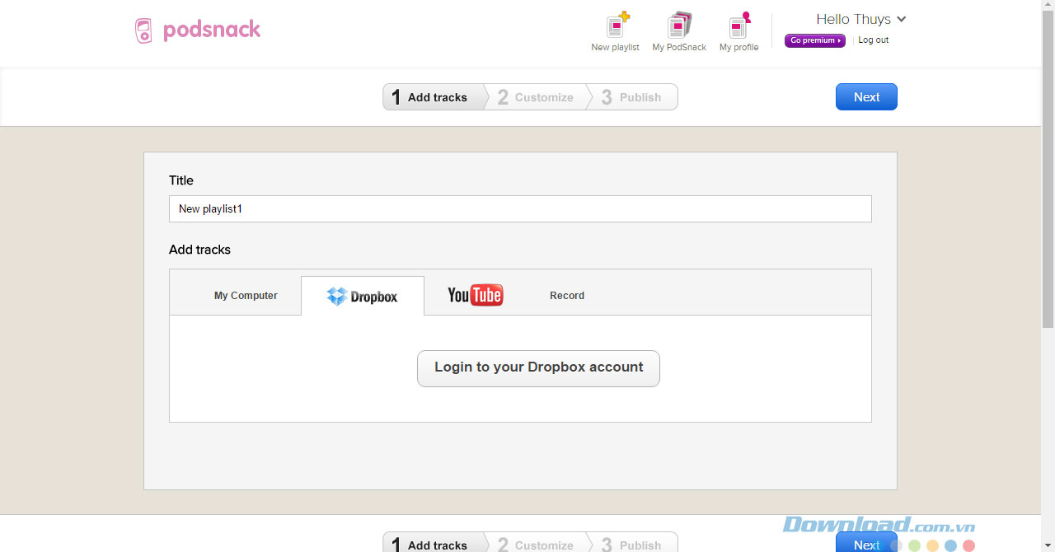Open the New playlist icon
Image resolution: width=1055 pixels, height=552 pixels.
tap(617, 26)
